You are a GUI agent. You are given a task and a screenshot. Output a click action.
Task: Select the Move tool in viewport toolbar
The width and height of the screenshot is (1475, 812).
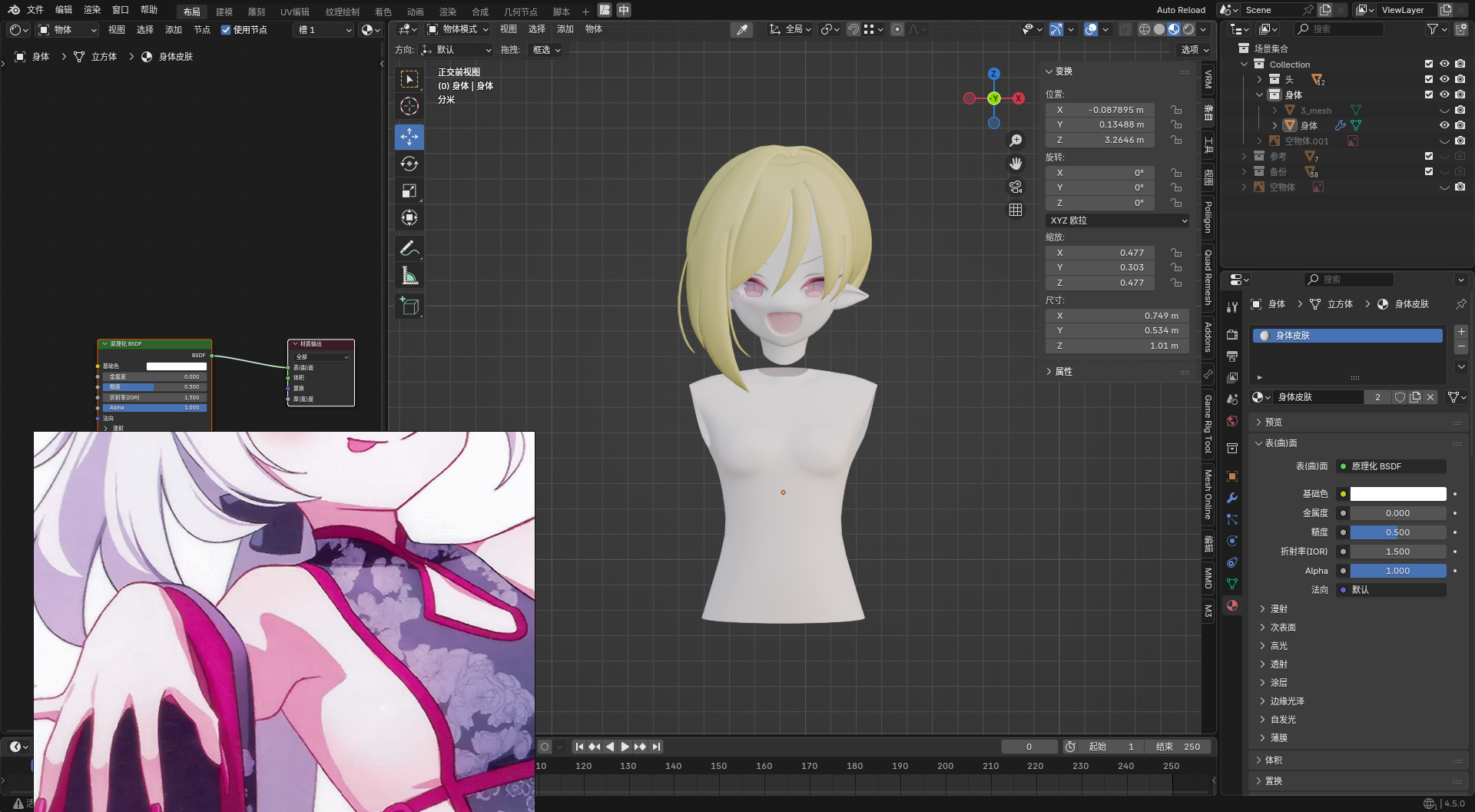point(409,137)
